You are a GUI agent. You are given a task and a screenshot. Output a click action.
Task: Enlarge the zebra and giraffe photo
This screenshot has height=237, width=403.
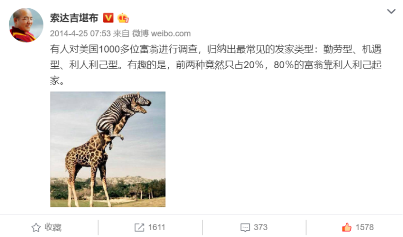click(x=108, y=149)
